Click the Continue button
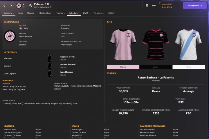The image size is (209, 139). click(195, 6)
